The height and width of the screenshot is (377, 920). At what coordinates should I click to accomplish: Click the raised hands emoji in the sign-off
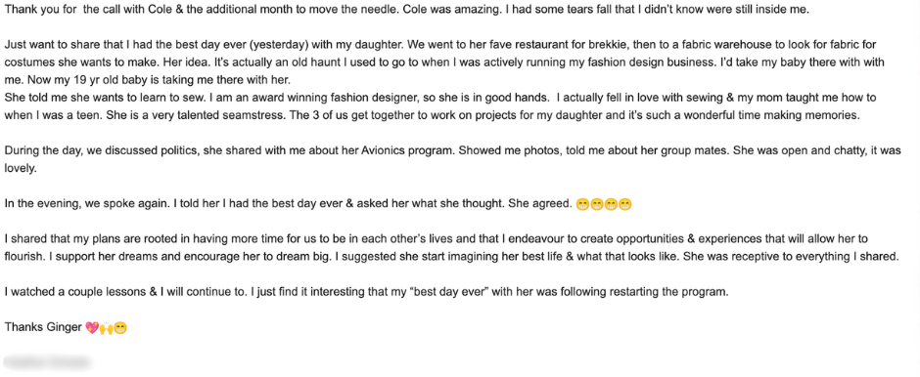[x=107, y=328]
